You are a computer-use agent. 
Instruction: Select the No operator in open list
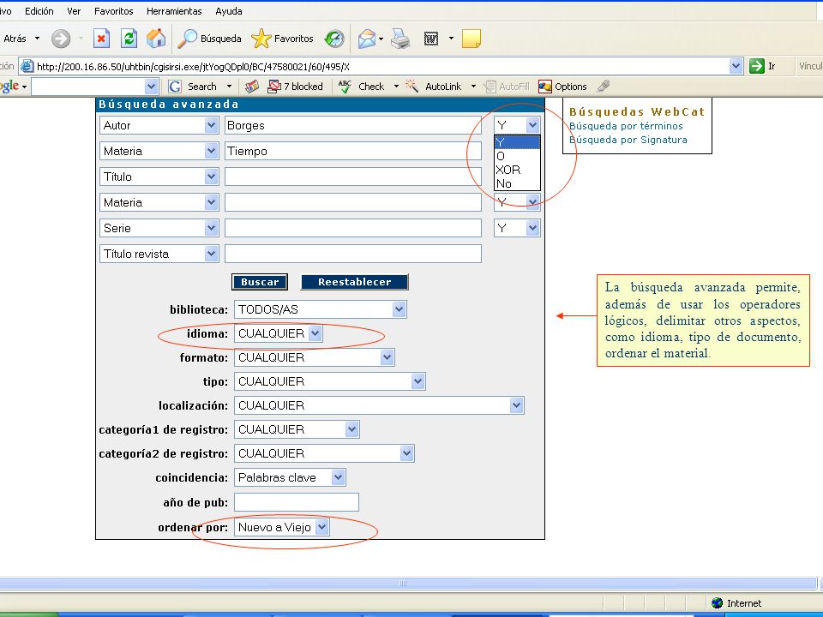tap(517, 183)
